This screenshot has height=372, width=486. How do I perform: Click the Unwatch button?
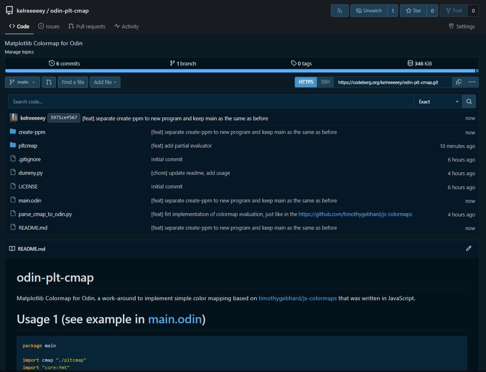(369, 10)
